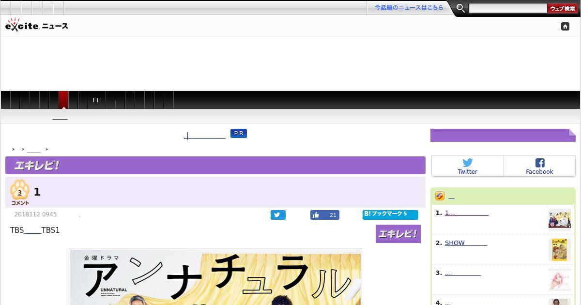Focus the web search text field
Image resolution: width=581 pixels, height=305 pixels.
click(x=507, y=8)
